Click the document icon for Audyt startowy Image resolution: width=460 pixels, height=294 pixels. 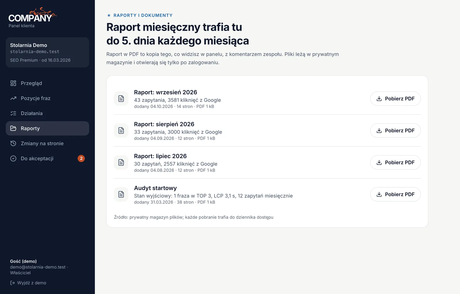tap(121, 194)
